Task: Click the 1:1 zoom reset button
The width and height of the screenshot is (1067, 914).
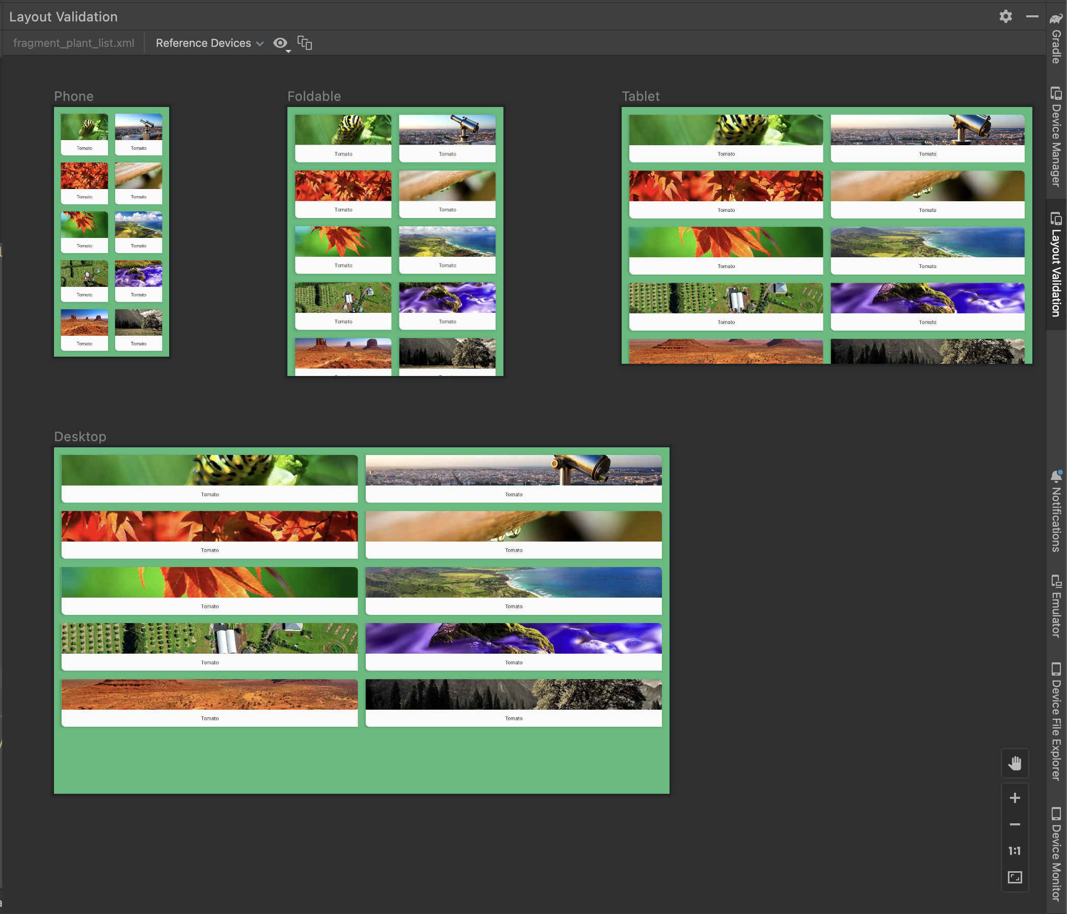Action: coord(1016,850)
